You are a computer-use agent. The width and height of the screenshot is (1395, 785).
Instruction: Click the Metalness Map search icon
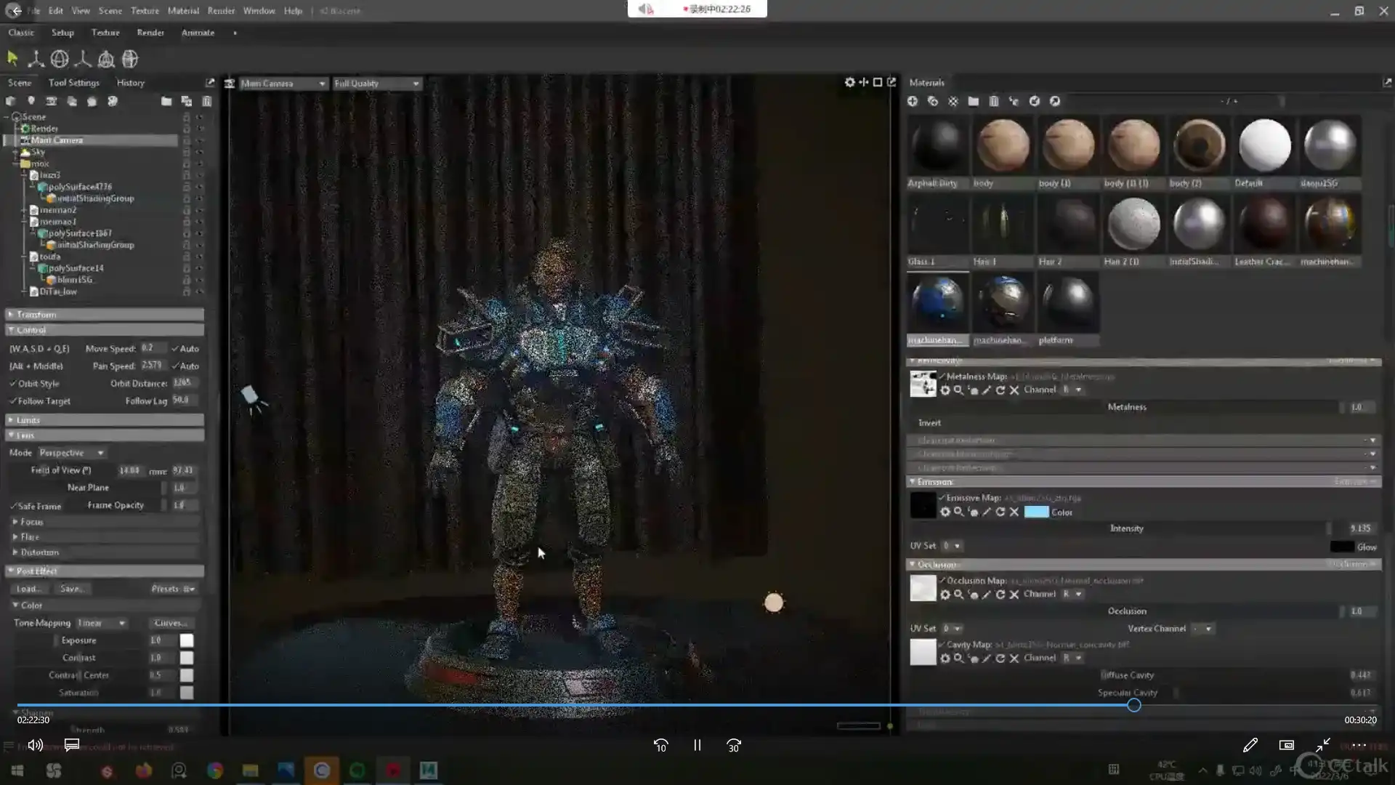[958, 390]
